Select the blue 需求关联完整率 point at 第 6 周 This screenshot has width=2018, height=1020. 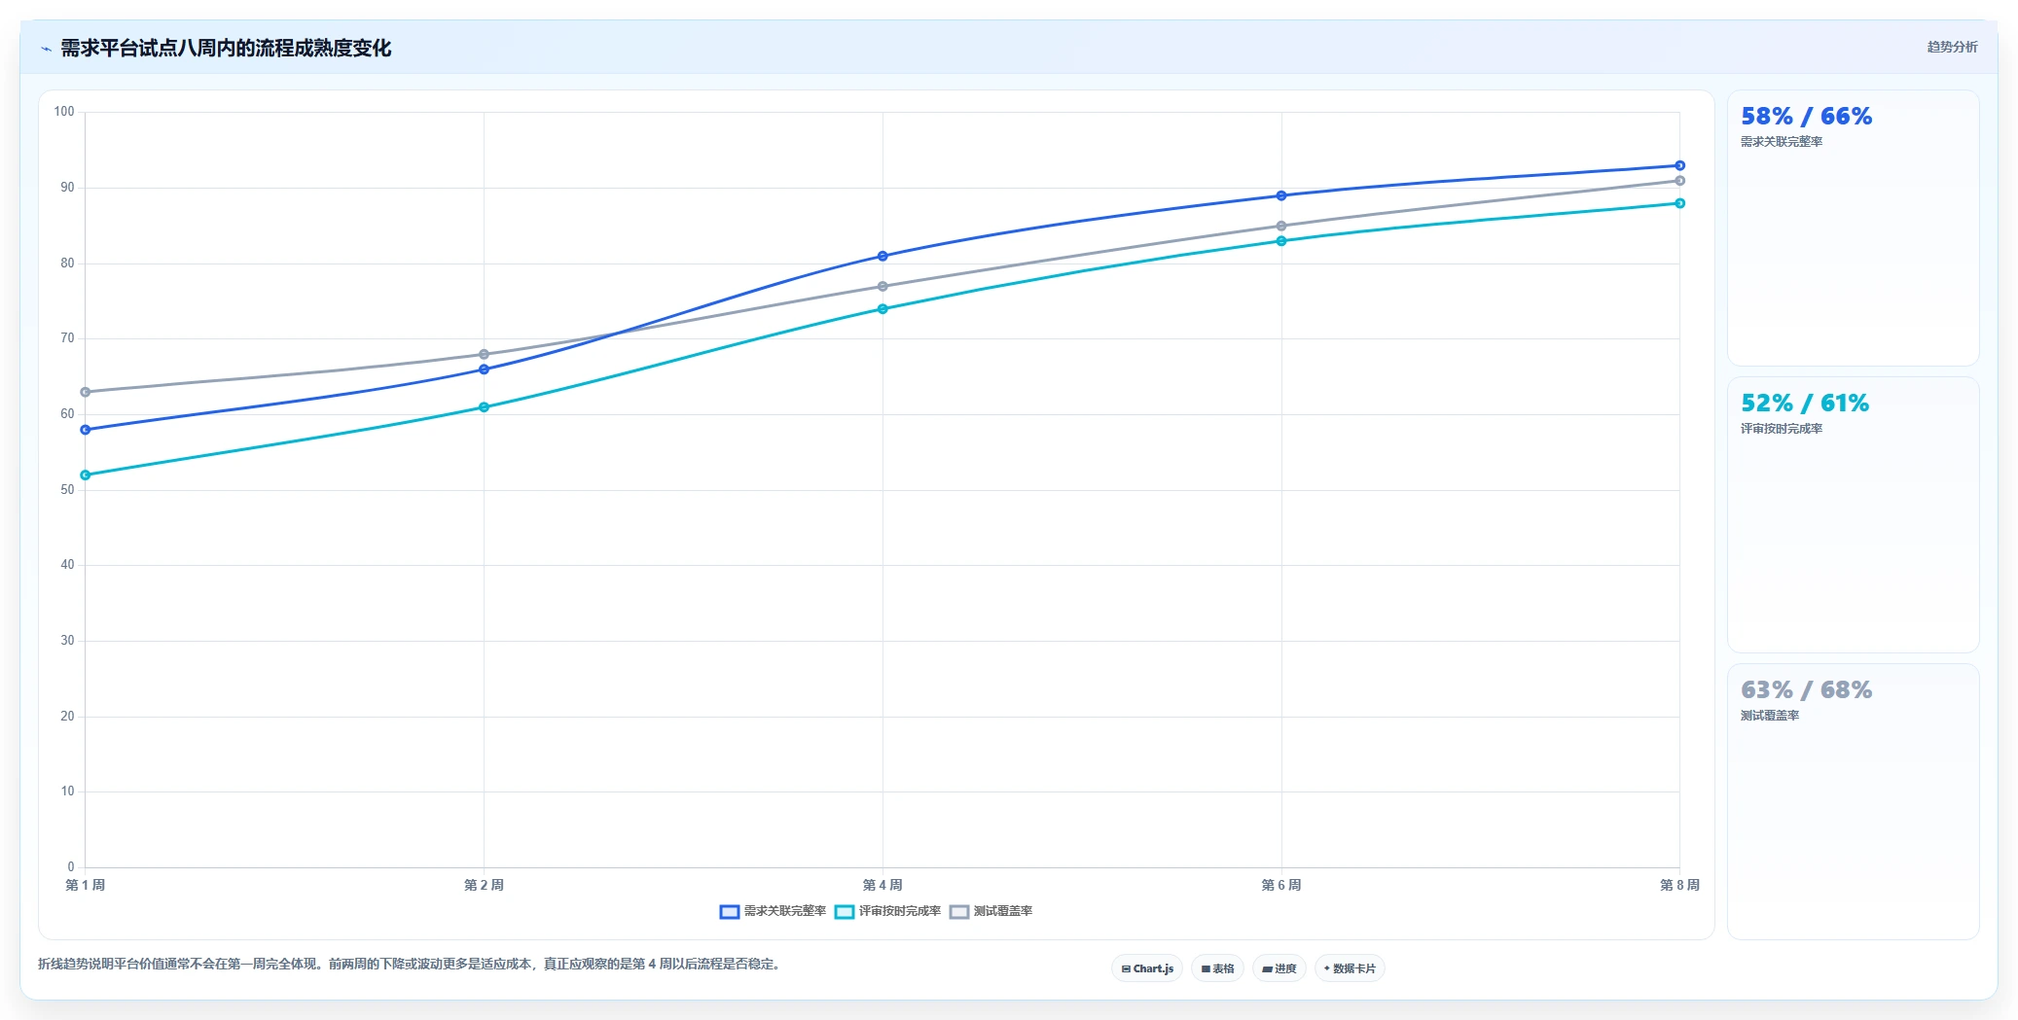point(1281,195)
